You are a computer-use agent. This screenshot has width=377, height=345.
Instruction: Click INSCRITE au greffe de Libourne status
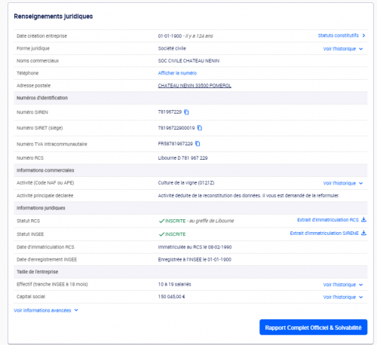coord(196,221)
